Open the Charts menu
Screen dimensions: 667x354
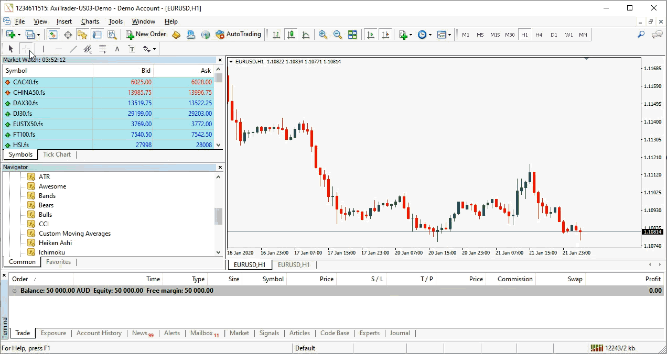pyautogui.click(x=90, y=21)
